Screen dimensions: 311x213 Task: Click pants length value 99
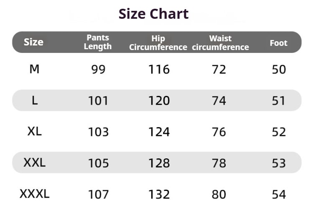pos(98,70)
